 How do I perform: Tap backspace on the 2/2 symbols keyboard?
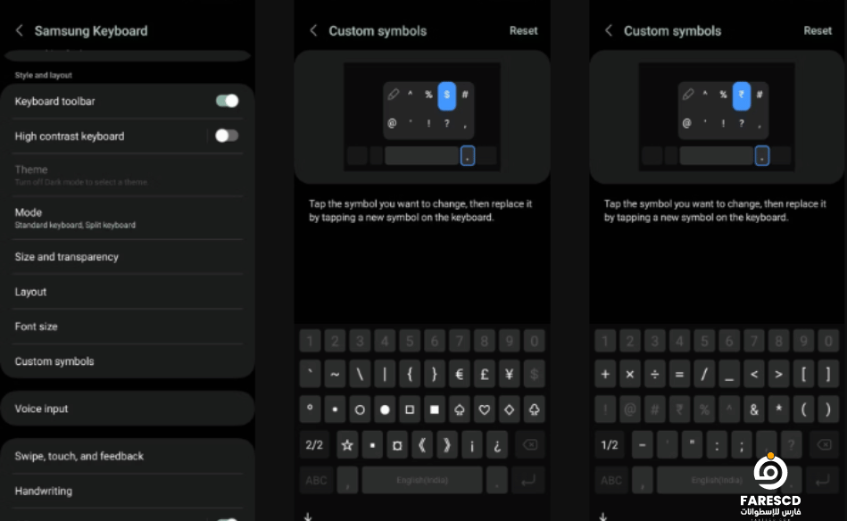coord(530,445)
